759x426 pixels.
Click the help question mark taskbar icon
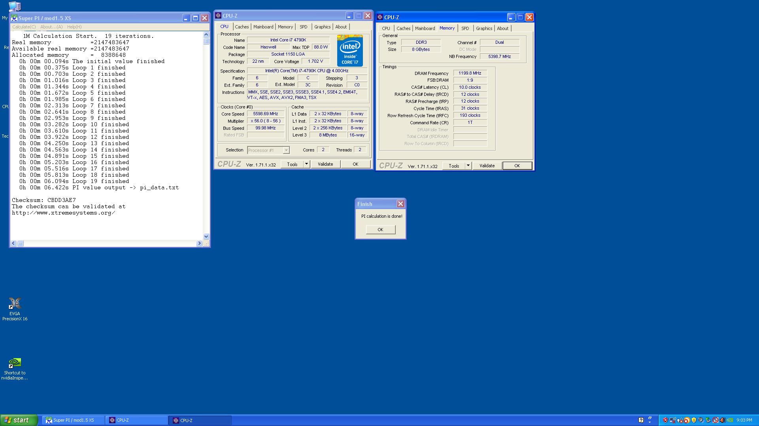pos(641,420)
